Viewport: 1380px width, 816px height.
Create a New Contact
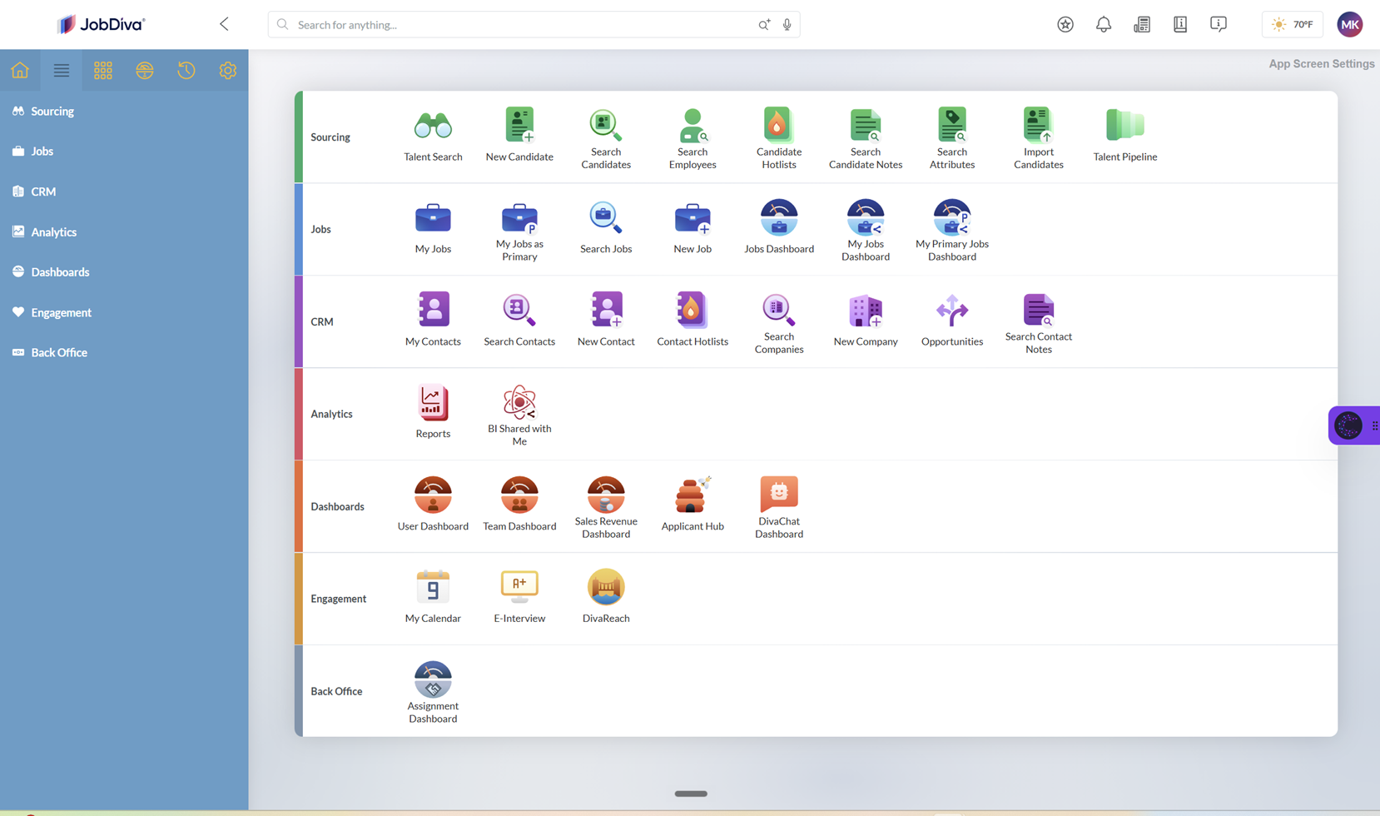coord(606,321)
